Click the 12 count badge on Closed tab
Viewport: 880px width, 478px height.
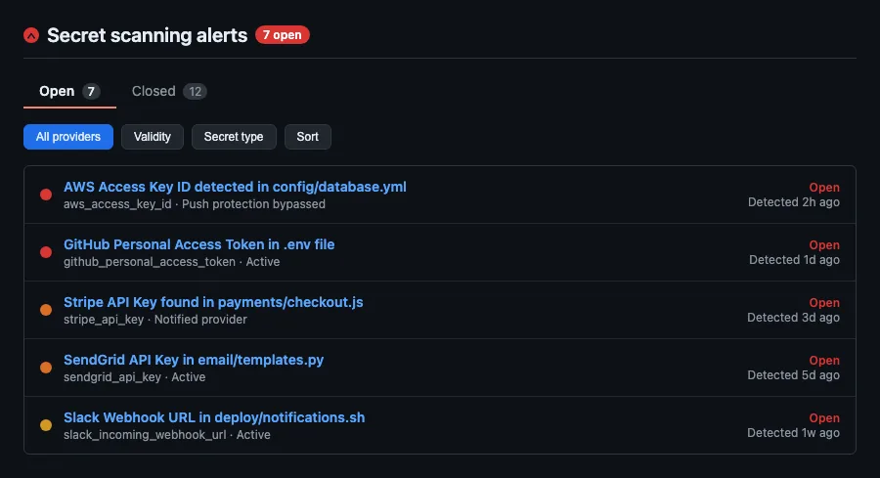[x=195, y=92]
